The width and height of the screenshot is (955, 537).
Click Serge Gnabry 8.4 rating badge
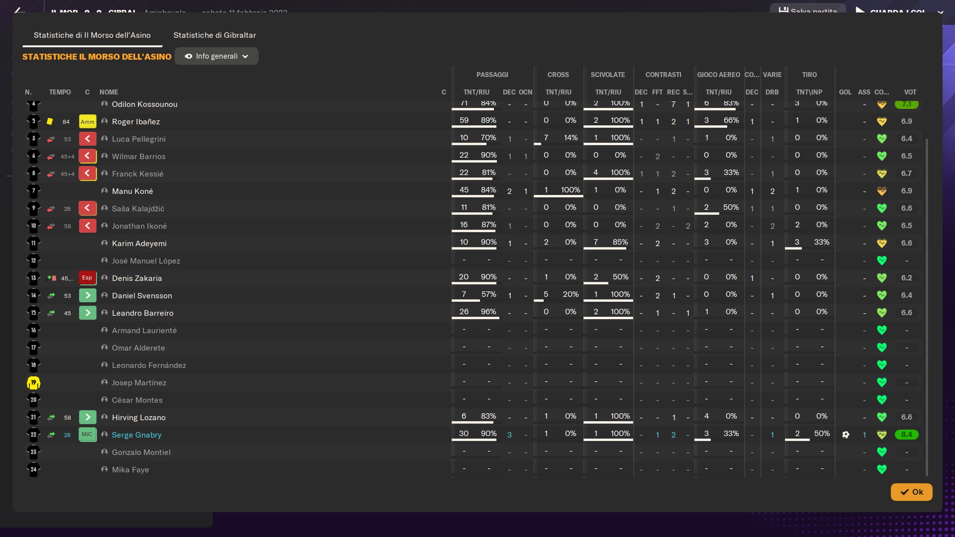[906, 435]
